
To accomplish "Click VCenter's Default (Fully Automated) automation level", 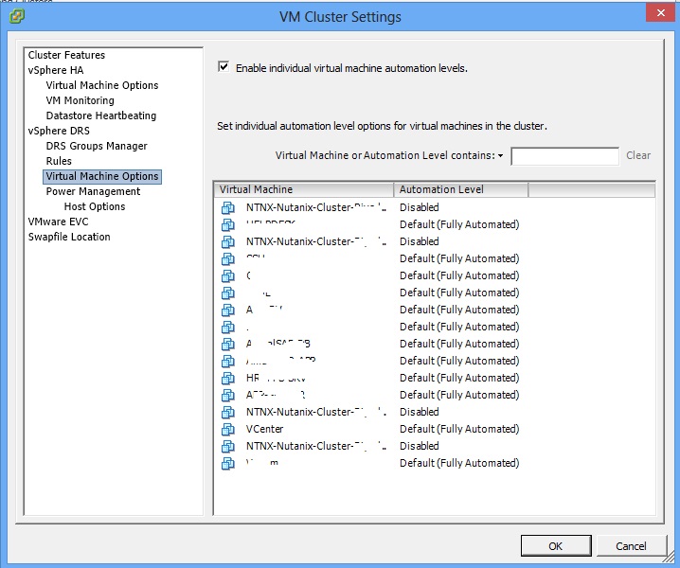I will (x=458, y=429).
